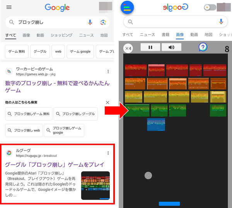Pause the Breakout game

point(150,47)
